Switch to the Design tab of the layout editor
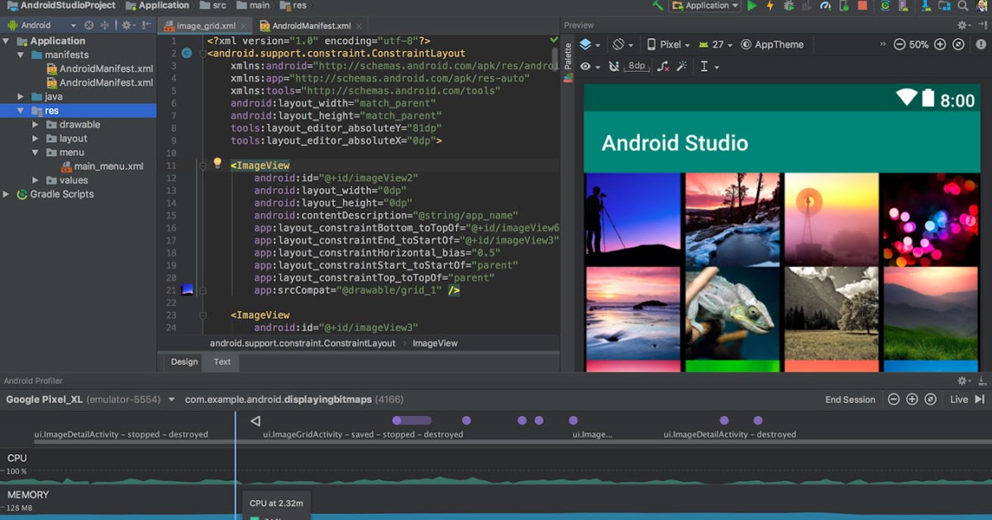 [183, 362]
